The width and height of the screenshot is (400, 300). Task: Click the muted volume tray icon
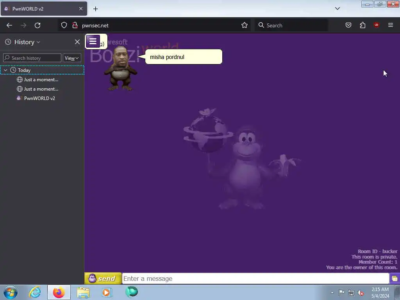(361, 293)
